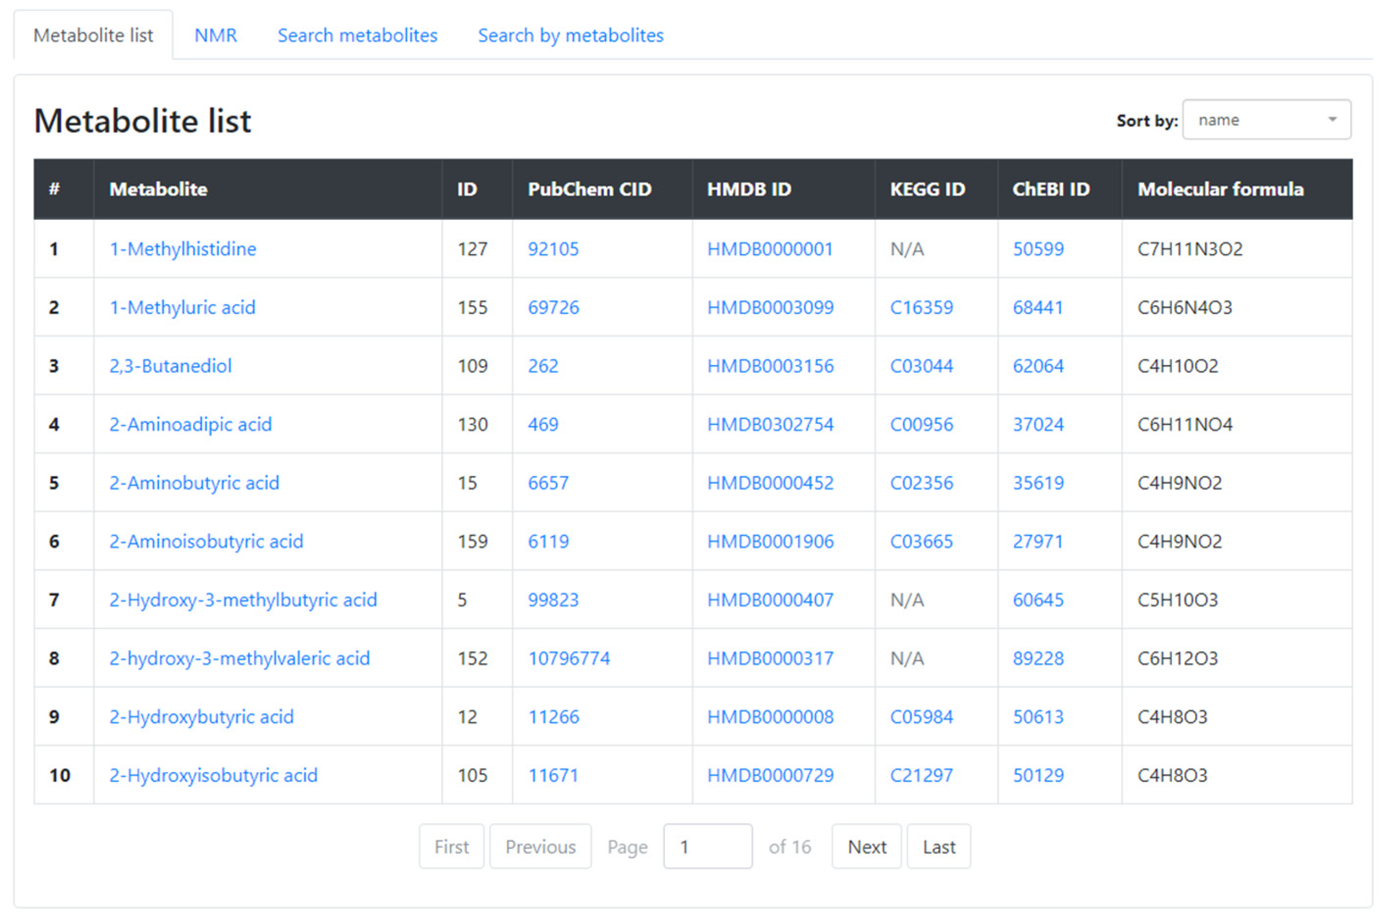
Task: Click the First page button
Action: [x=451, y=847]
